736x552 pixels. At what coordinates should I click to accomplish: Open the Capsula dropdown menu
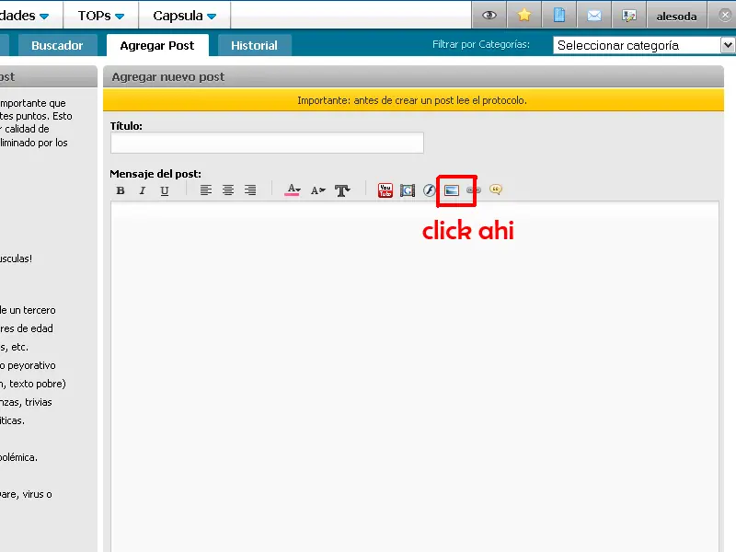click(185, 16)
